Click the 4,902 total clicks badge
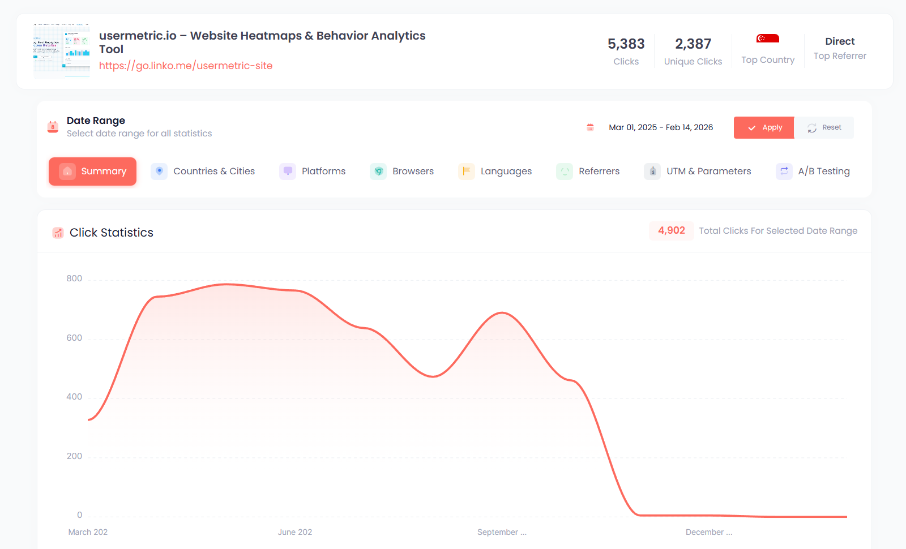 [x=671, y=230]
